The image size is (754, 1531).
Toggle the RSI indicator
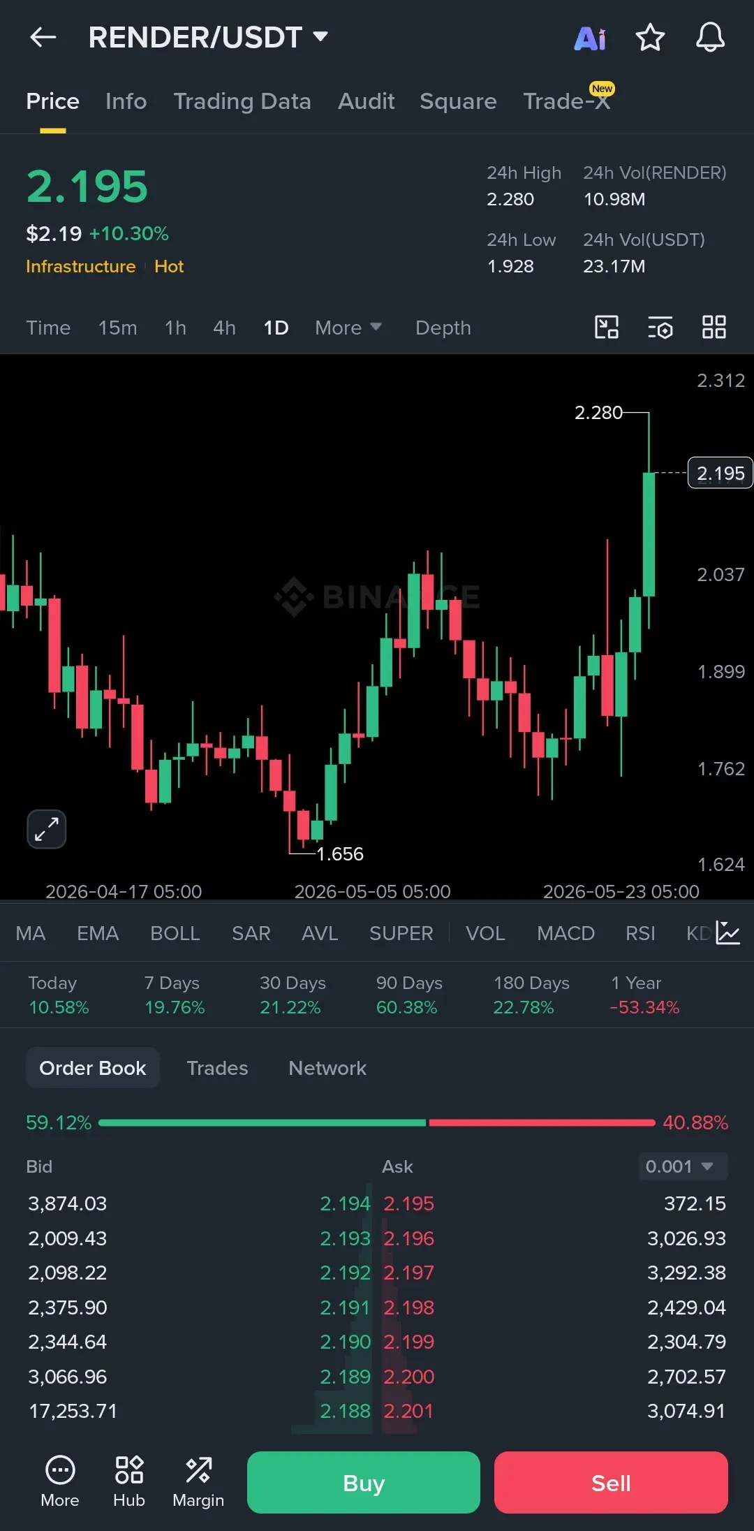tap(640, 933)
